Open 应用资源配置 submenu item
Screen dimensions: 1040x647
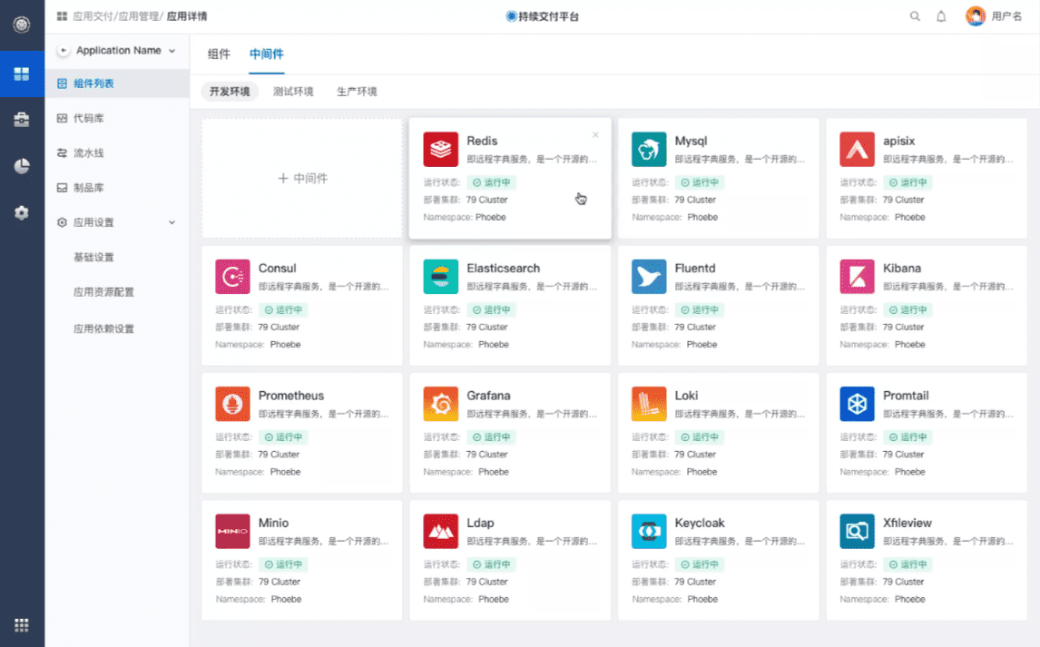pyautogui.click(x=103, y=291)
